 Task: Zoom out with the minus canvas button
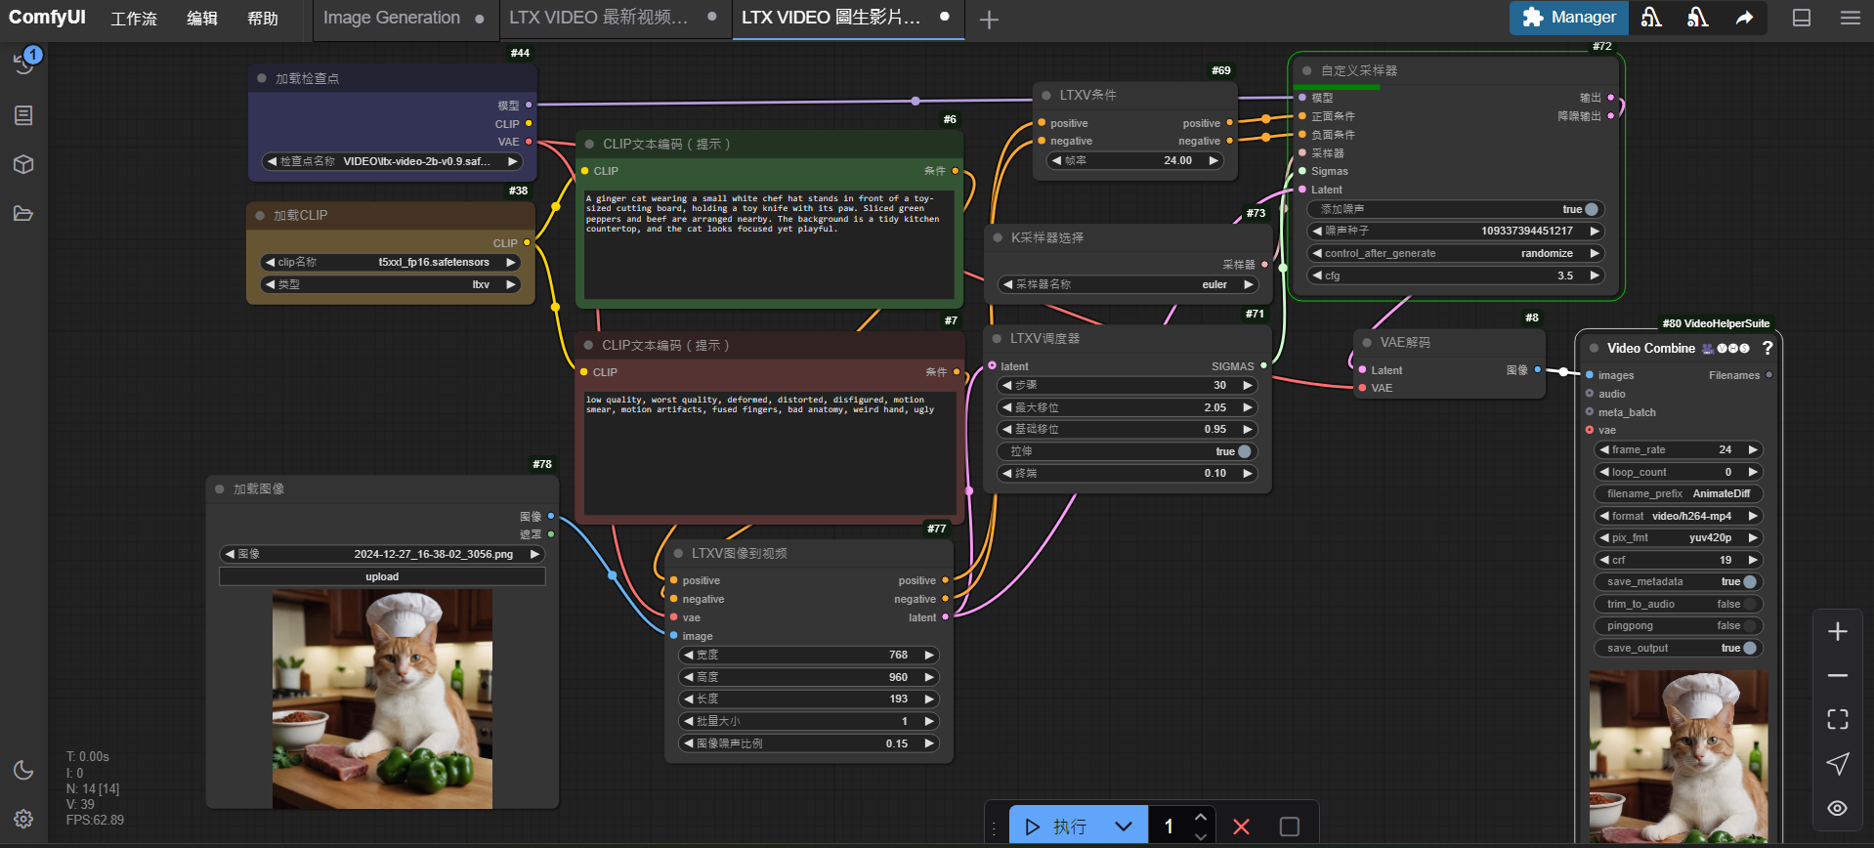(1838, 675)
